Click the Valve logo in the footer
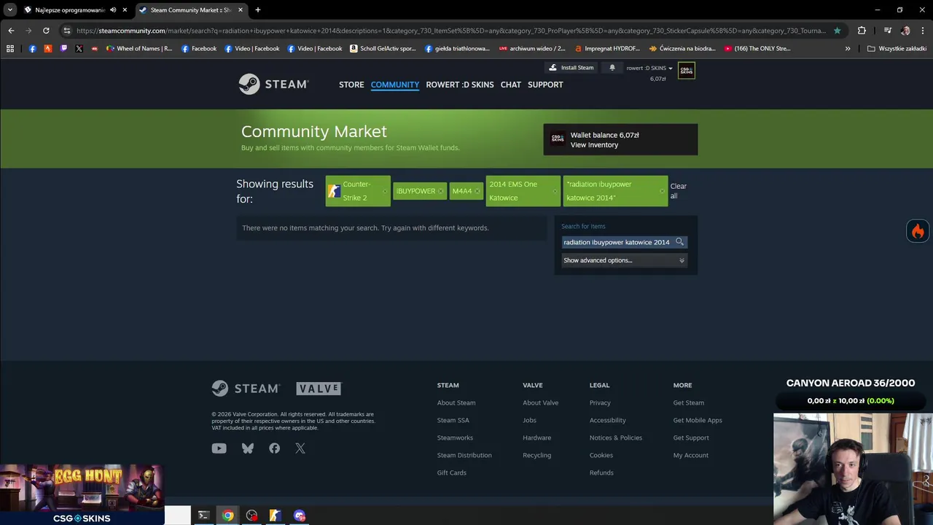This screenshot has height=525, width=933. (x=319, y=389)
